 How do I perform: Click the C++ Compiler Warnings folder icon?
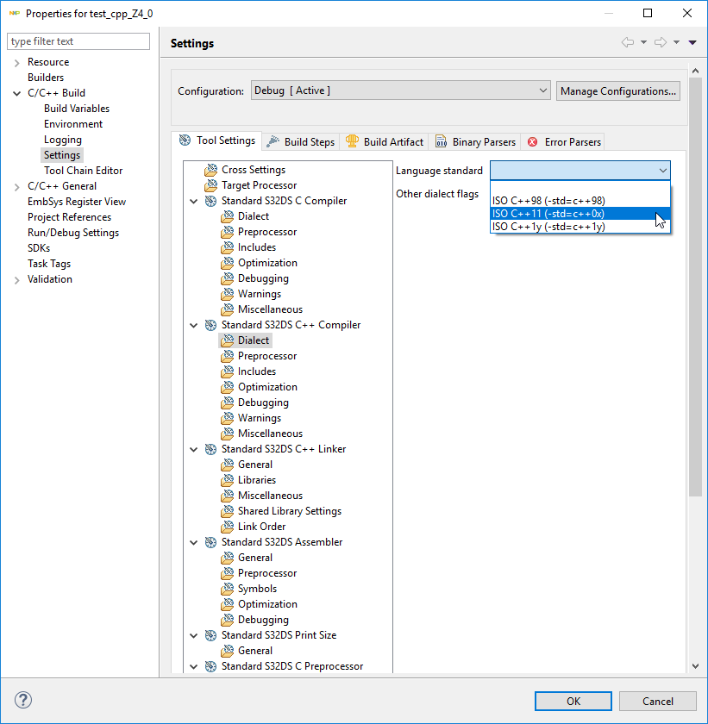pos(227,418)
